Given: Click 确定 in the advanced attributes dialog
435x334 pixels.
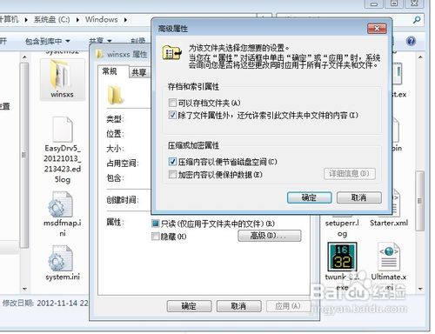Looking at the screenshot, I should pos(309,197).
